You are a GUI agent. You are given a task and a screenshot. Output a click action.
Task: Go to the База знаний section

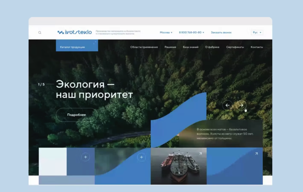191,47
